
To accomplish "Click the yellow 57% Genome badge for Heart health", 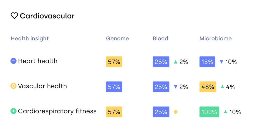I will 114,62.
